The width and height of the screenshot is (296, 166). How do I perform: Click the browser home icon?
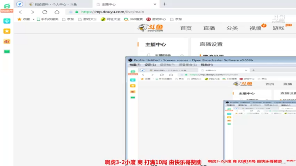[x=57, y=12]
